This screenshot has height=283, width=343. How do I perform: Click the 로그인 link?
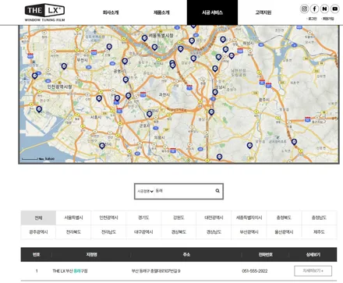click(312, 19)
